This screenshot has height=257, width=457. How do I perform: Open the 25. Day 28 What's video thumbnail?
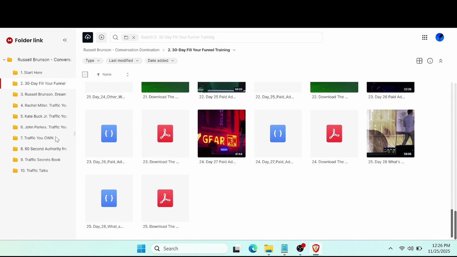coord(391,133)
